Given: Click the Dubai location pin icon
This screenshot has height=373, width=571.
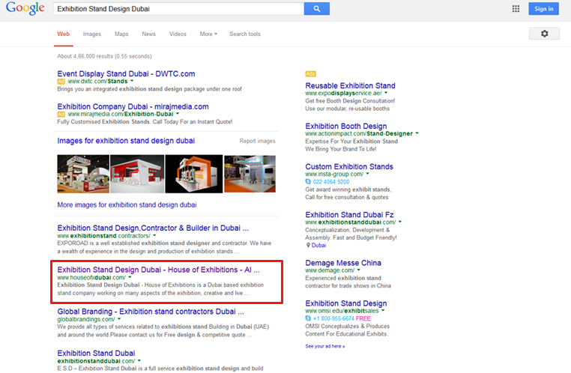Looking at the screenshot, I should click(308, 245).
